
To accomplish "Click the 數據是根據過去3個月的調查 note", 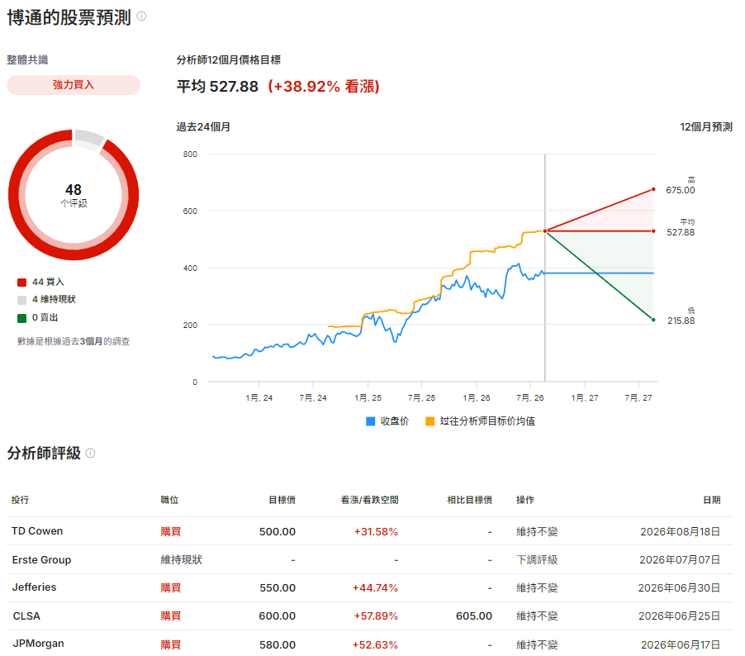I will point(74,341).
